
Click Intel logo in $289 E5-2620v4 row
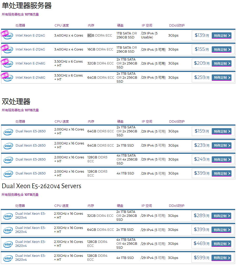point(8,216)
